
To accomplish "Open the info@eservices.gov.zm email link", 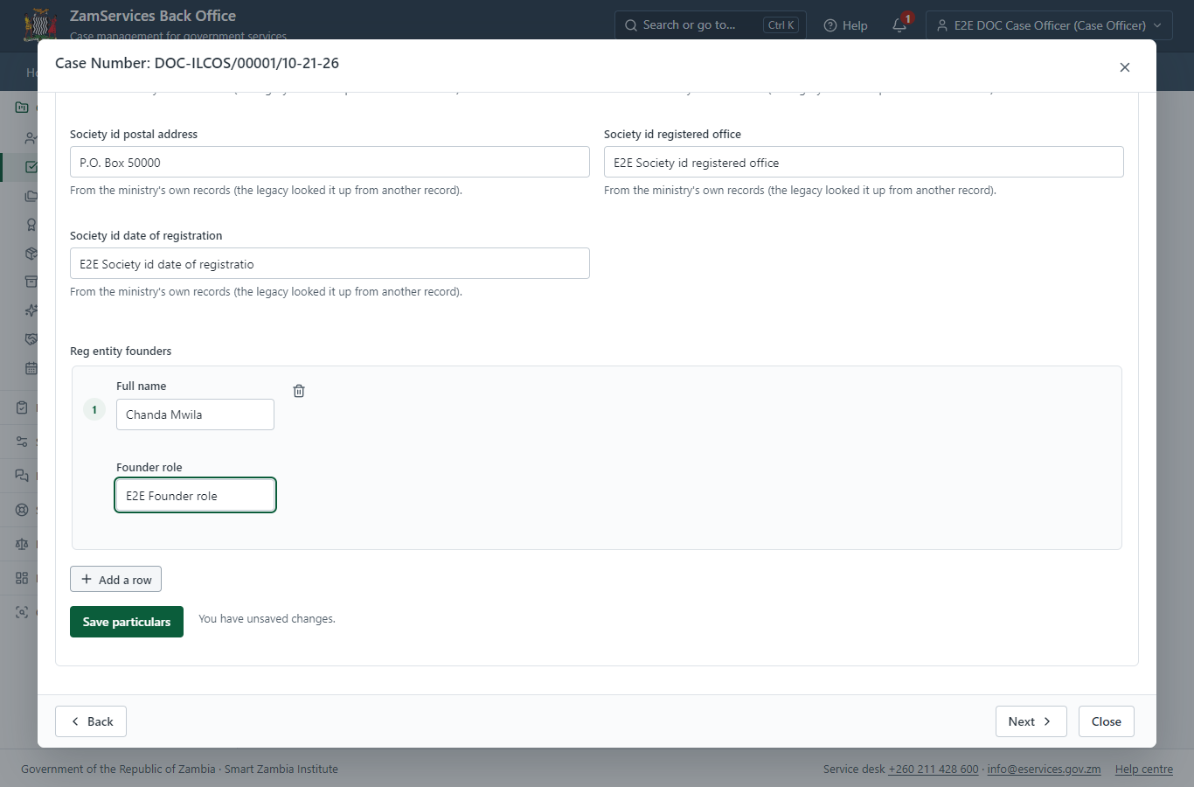I will pos(1044,770).
